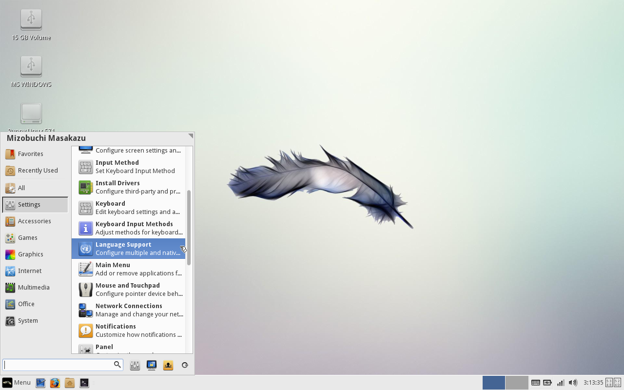Select the Accessories category
The image size is (624, 390).
point(35,221)
